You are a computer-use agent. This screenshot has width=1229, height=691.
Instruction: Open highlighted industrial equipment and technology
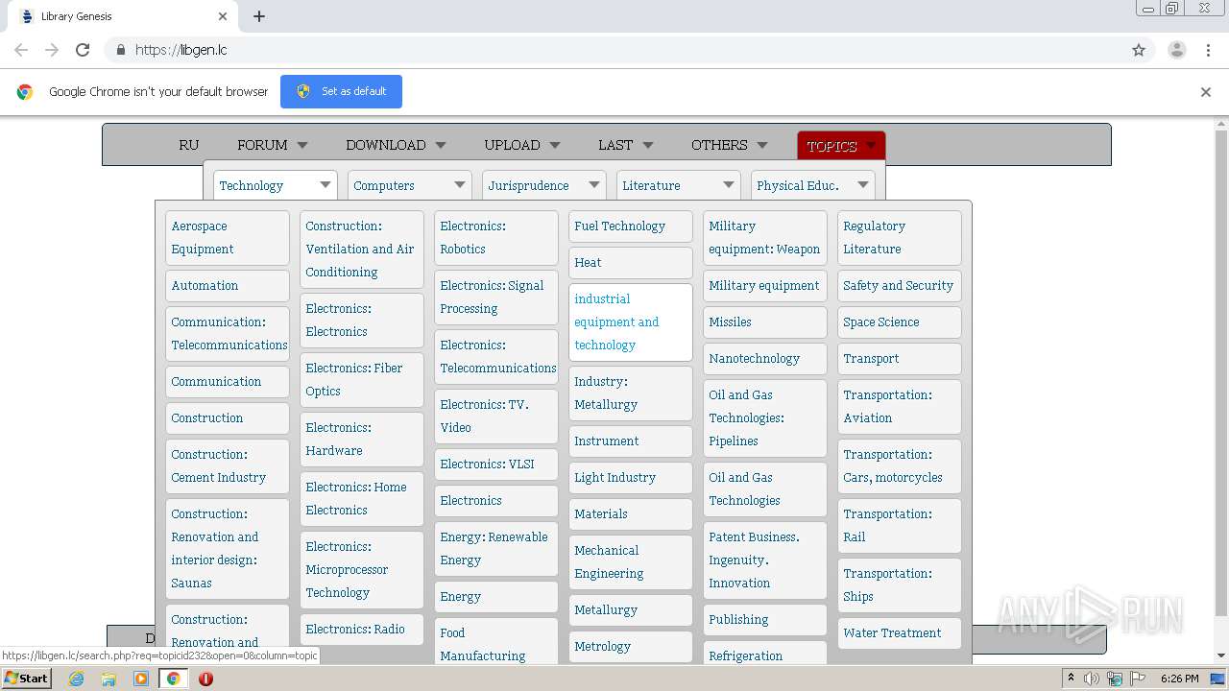click(631, 322)
